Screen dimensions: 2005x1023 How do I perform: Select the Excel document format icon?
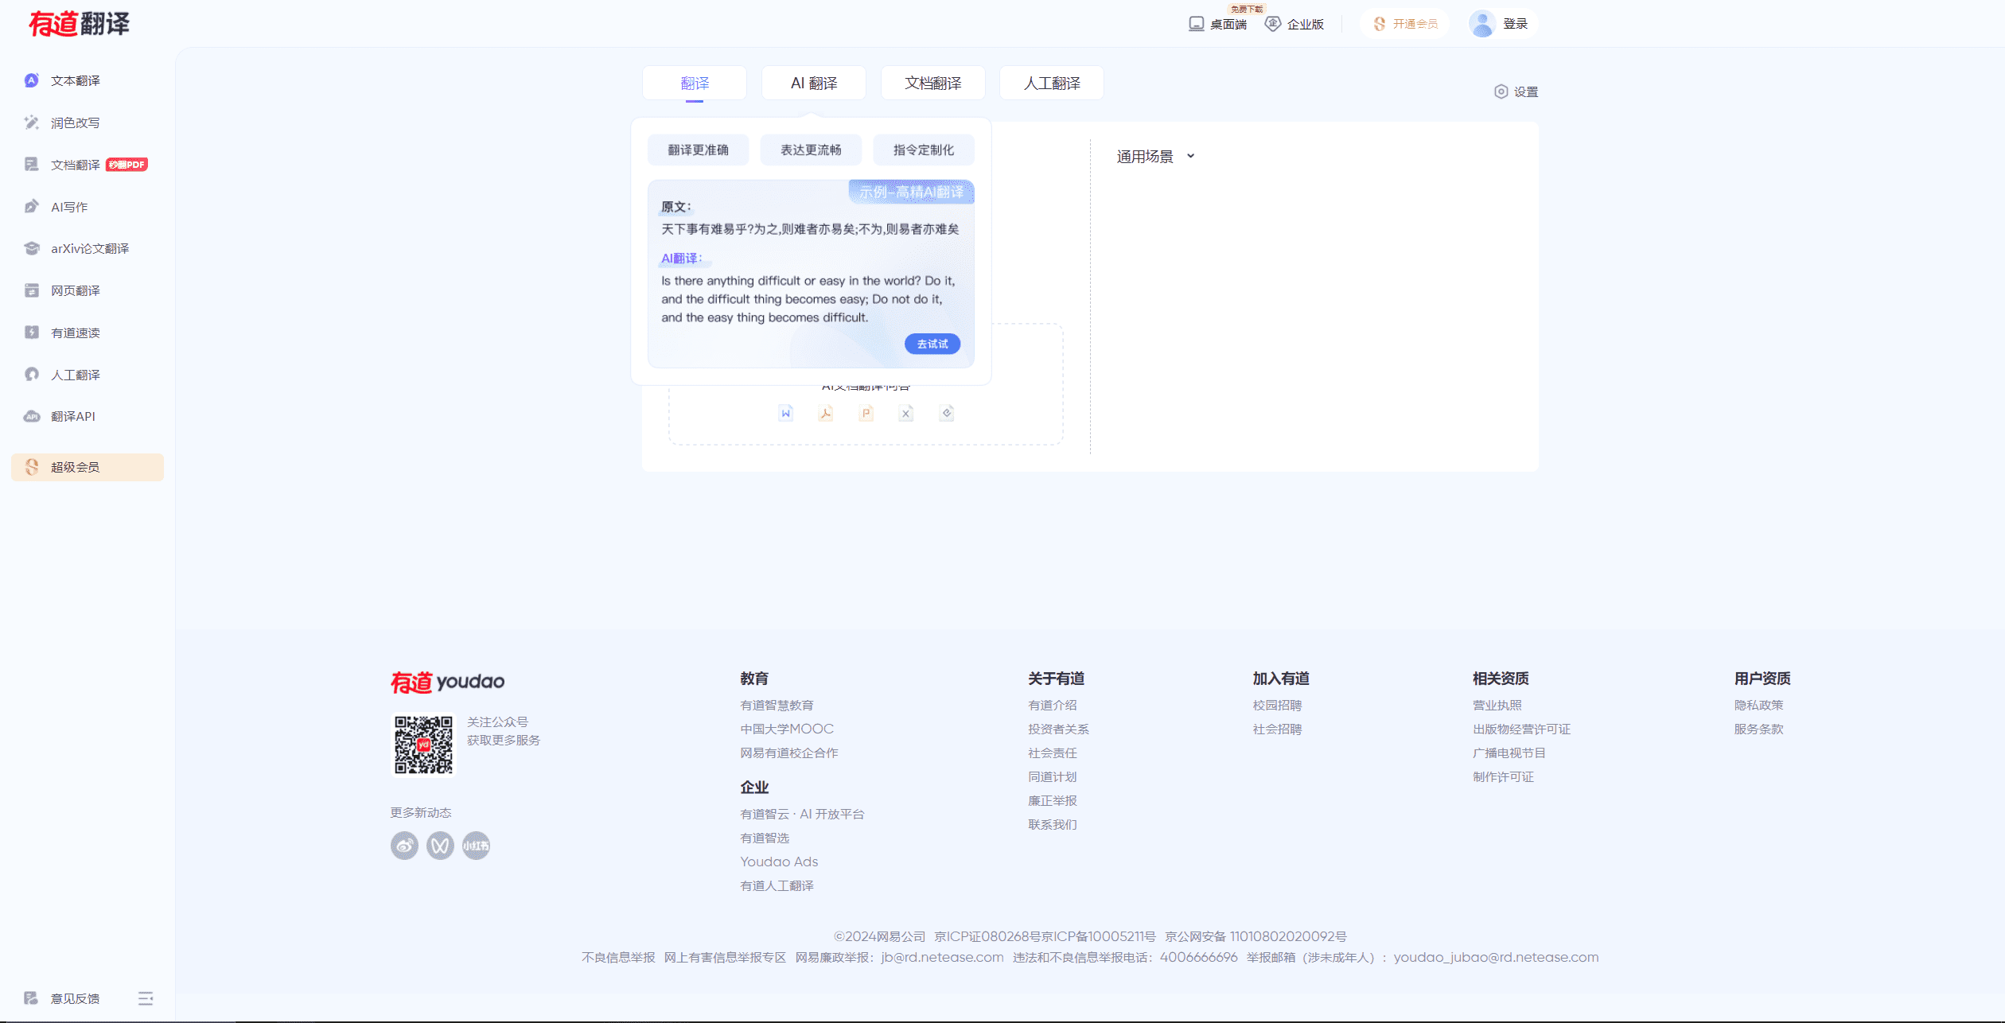click(x=906, y=413)
